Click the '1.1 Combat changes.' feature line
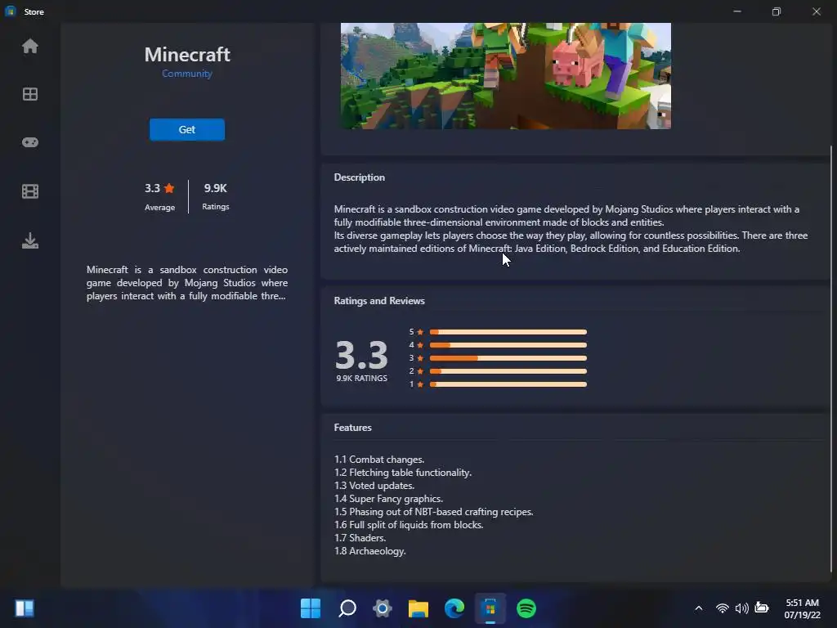The width and height of the screenshot is (837, 628). (x=379, y=460)
